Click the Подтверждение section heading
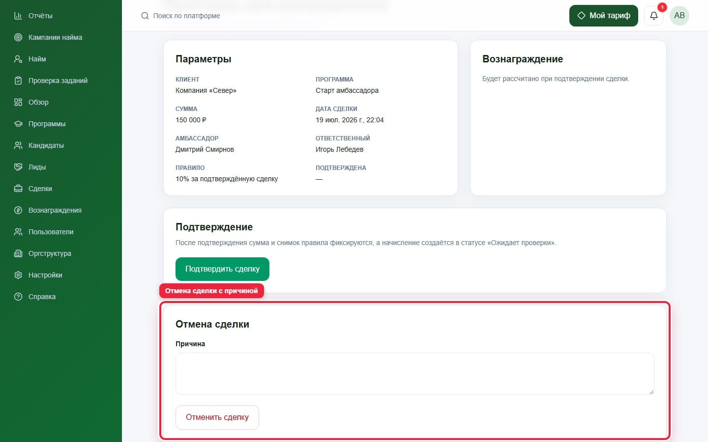 (x=214, y=227)
